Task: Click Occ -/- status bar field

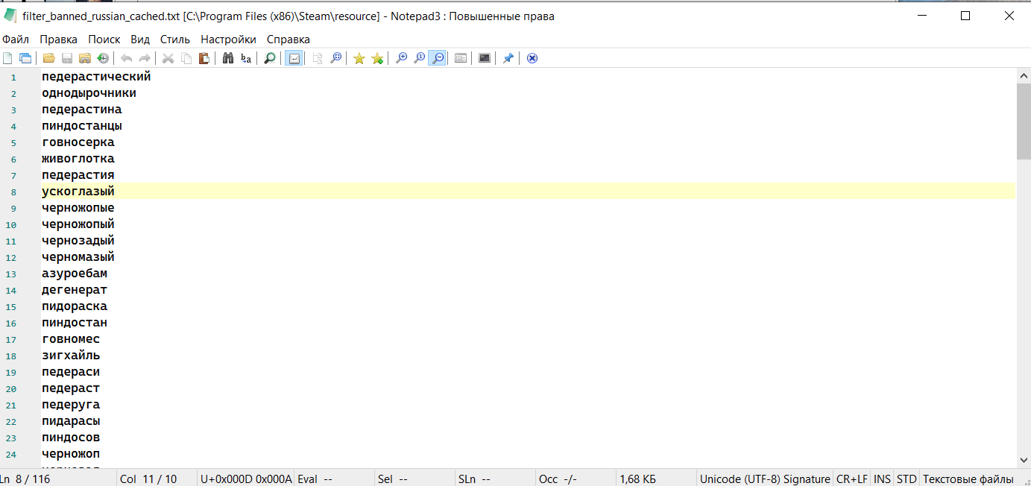Action: (x=558, y=479)
